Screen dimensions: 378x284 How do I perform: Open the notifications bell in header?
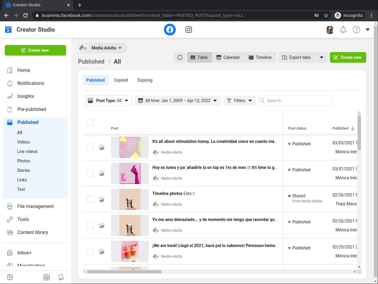click(343, 30)
